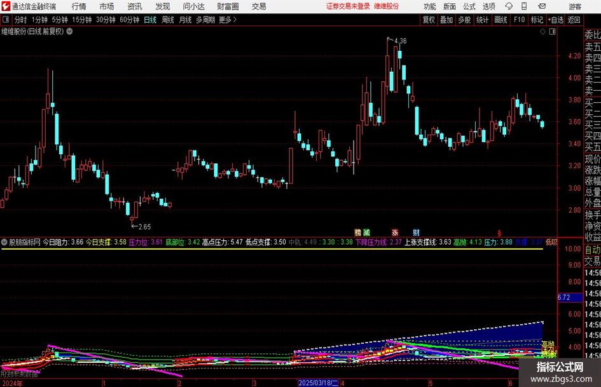Click the 维维股份 stock name in title bar
This screenshot has height=387, width=601.
387,6
